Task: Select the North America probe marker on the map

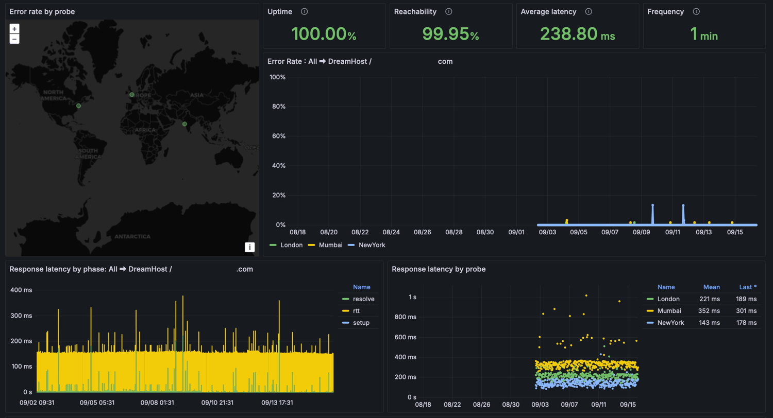Action: coord(78,106)
